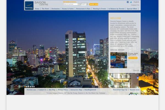Open the Special Offers menu item
Viewport: 165px width, 110px height.
[x=132, y=9]
